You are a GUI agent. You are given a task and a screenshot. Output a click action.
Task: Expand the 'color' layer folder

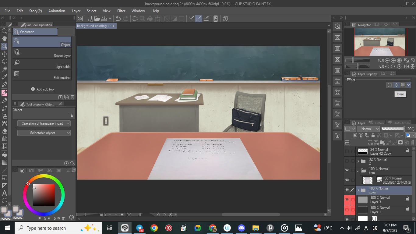point(358,190)
